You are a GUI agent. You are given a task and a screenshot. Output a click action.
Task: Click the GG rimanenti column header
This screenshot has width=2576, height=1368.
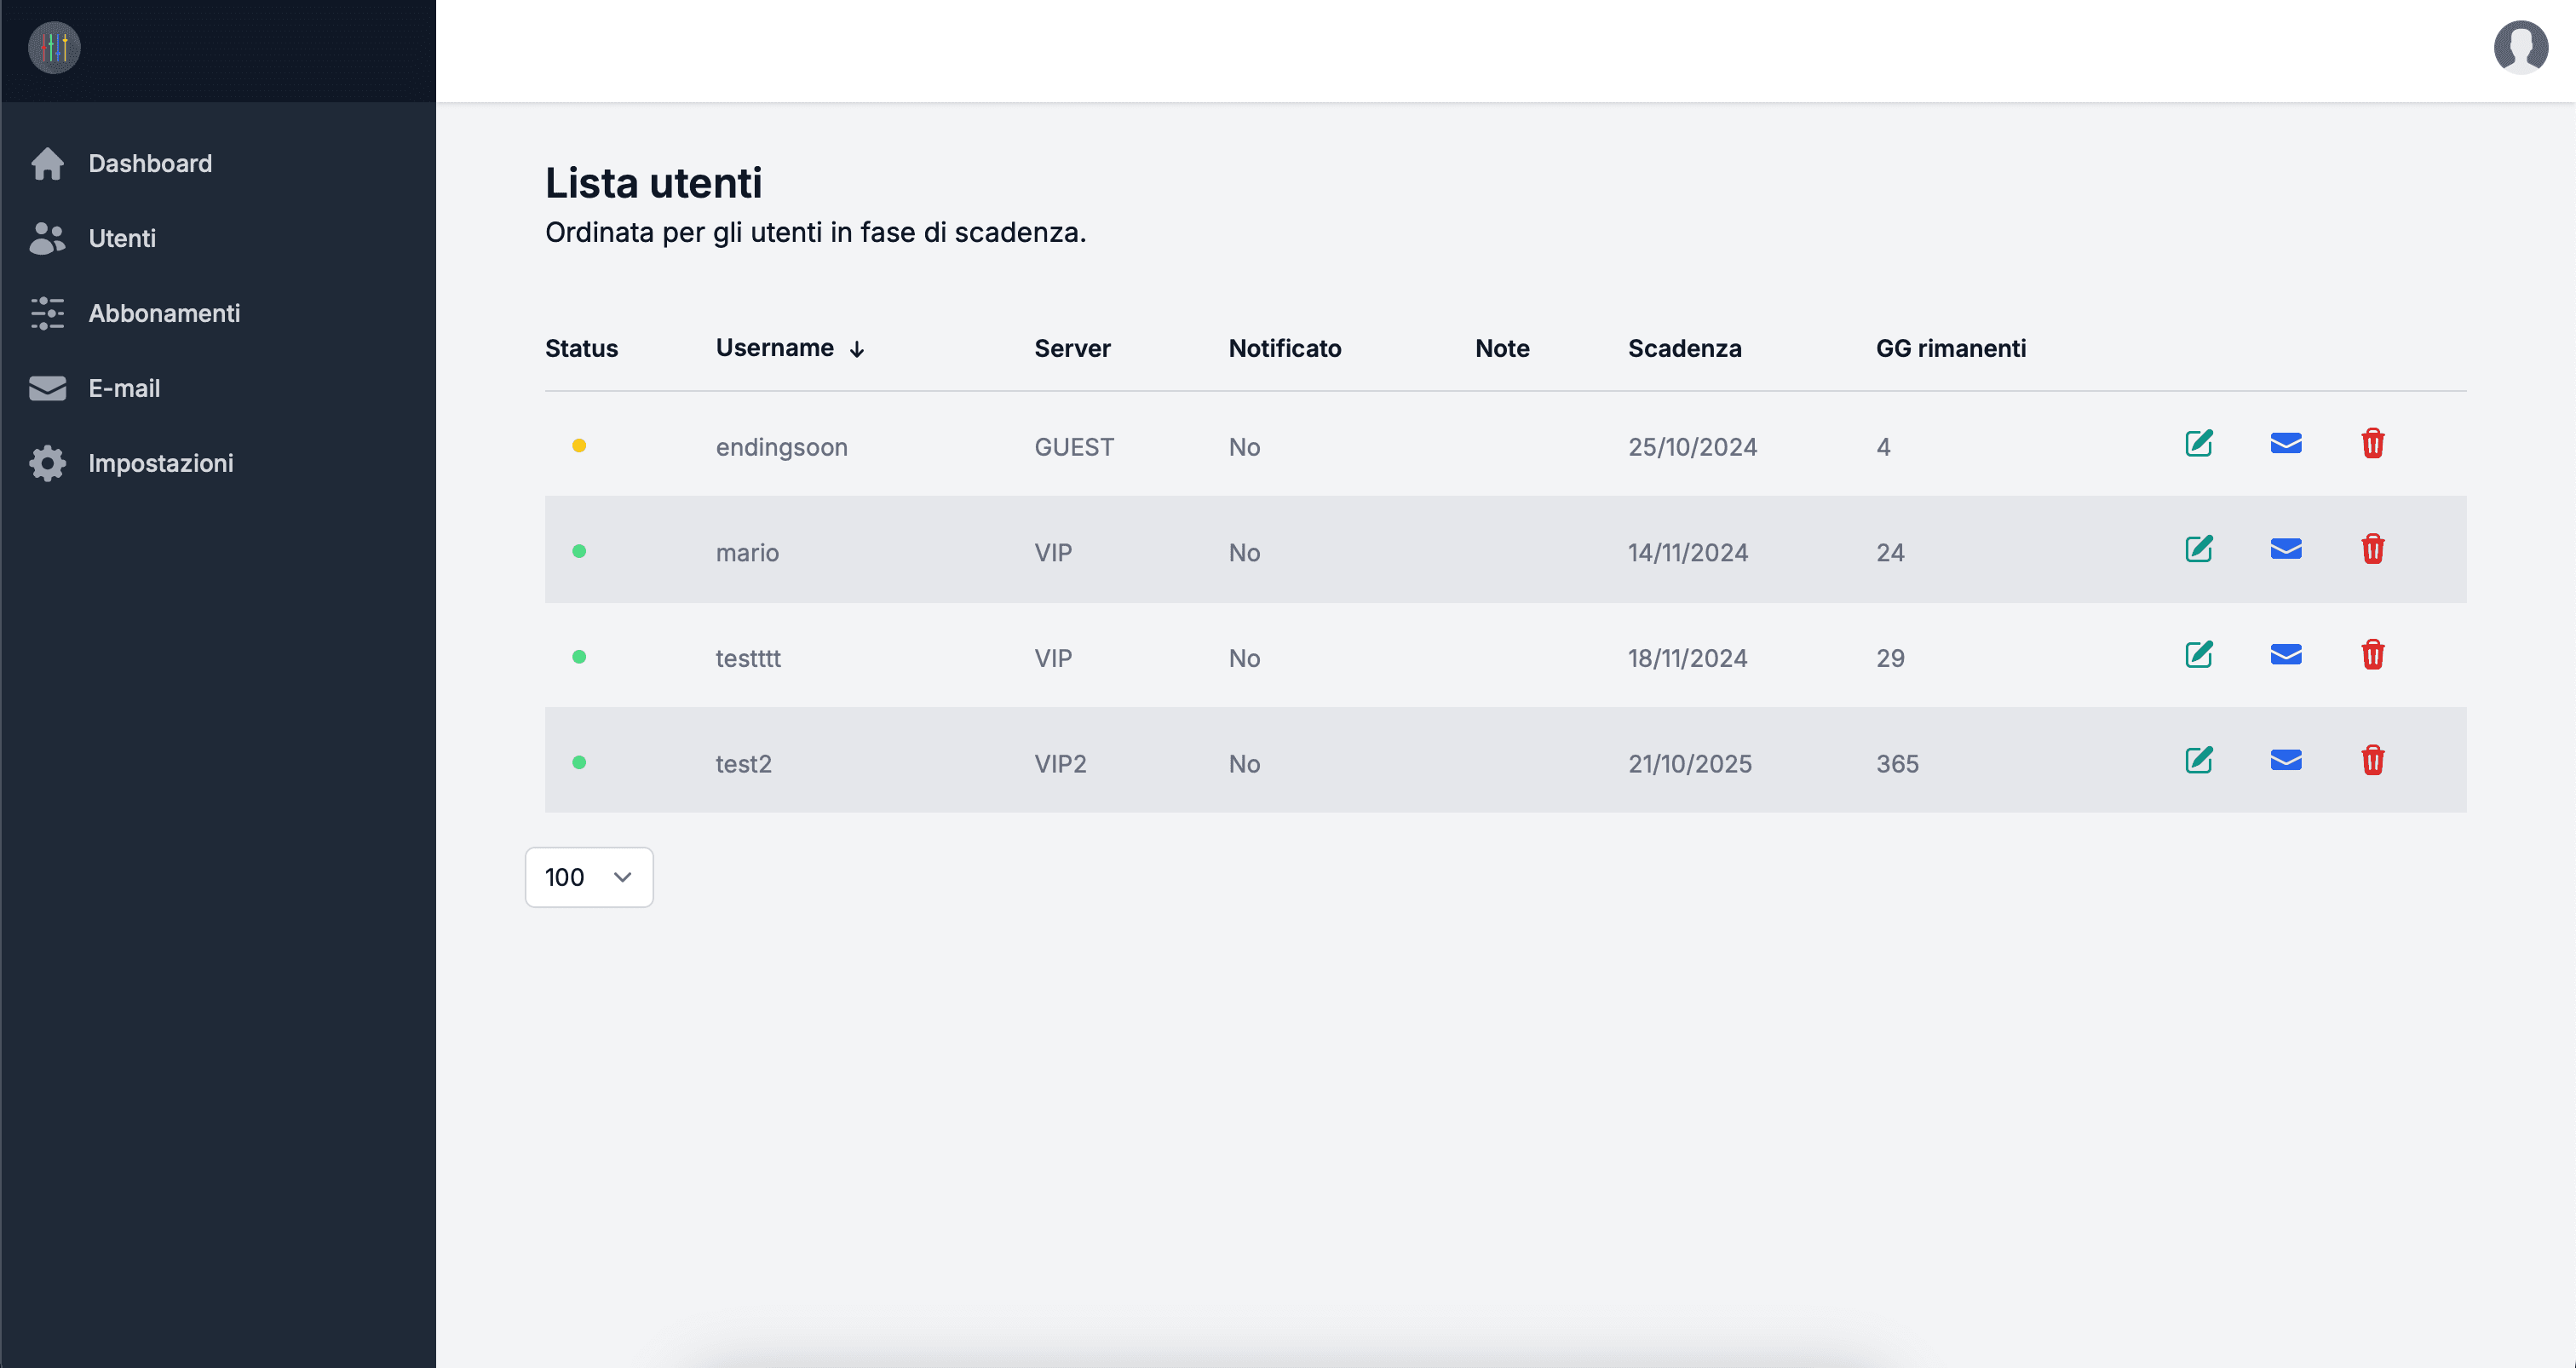[1950, 348]
